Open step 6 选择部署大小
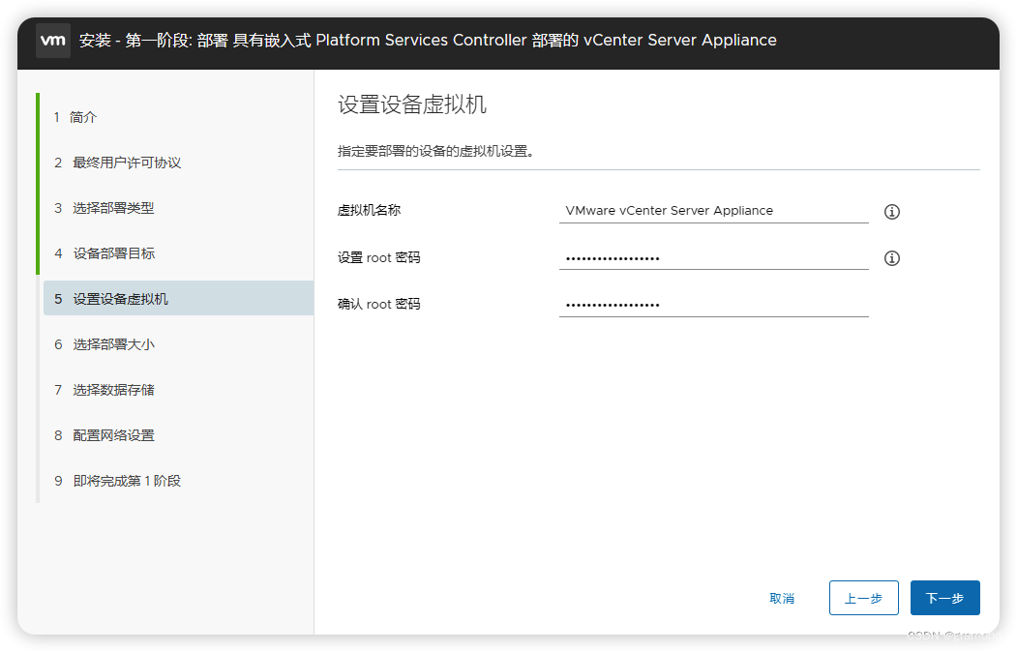The image size is (1017, 652). pos(105,344)
